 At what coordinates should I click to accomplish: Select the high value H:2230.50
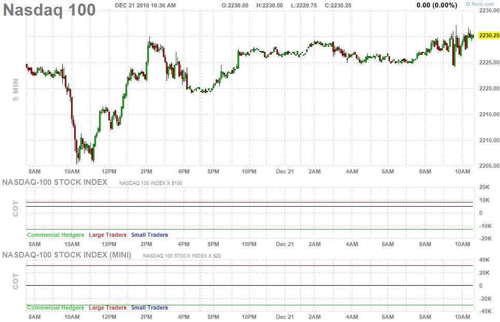click(x=270, y=5)
